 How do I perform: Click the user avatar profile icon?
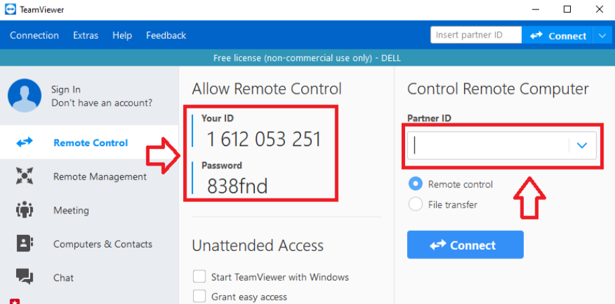tap(24, 96)
